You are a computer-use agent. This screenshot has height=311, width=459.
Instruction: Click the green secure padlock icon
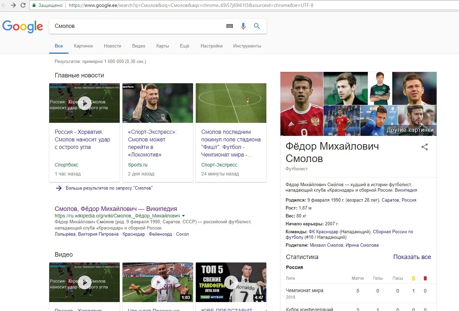[34, 5]
